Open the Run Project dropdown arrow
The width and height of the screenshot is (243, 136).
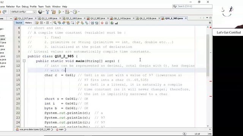[x=63, y=12]
